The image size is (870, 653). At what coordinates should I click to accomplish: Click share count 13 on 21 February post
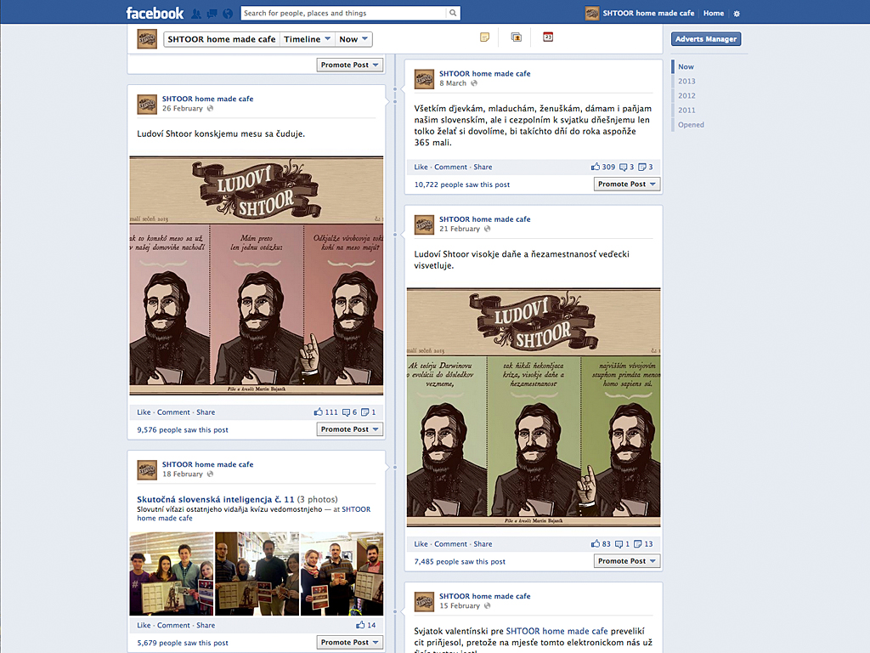(644, 543)
